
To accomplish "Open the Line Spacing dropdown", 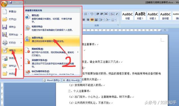I will point(101,20).
